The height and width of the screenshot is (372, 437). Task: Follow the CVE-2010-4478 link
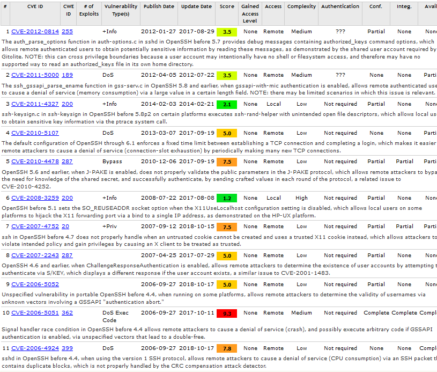[x=35, y=162]
